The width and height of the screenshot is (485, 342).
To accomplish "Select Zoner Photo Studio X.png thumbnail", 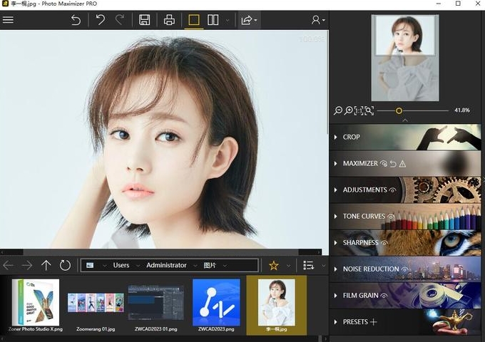I will [x=36, y=306].
